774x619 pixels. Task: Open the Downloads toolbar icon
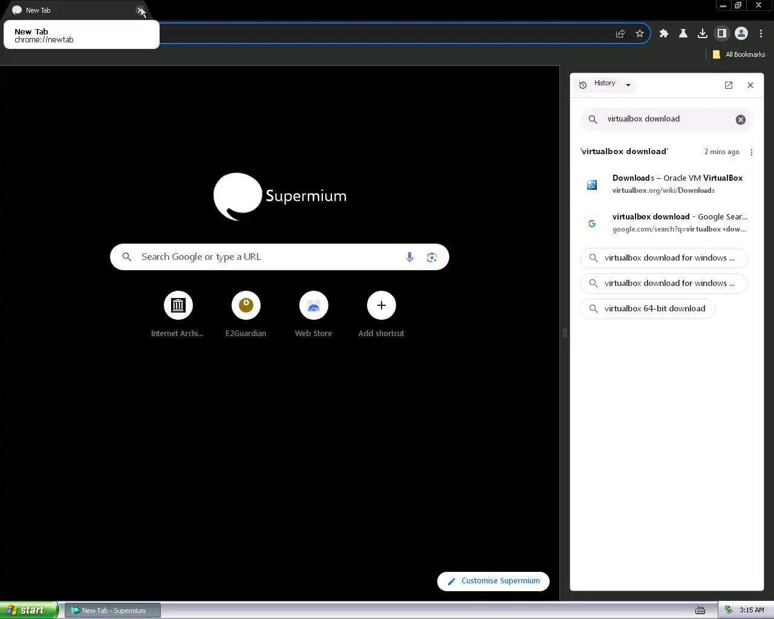(x=703, y=34)
